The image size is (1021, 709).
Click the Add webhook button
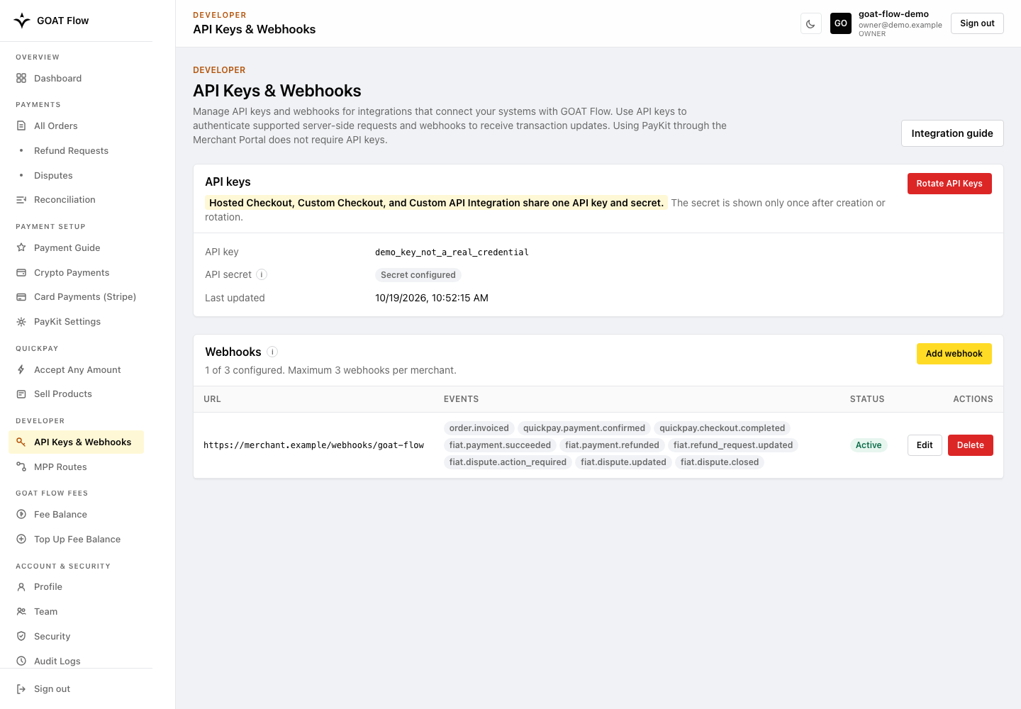954,354
